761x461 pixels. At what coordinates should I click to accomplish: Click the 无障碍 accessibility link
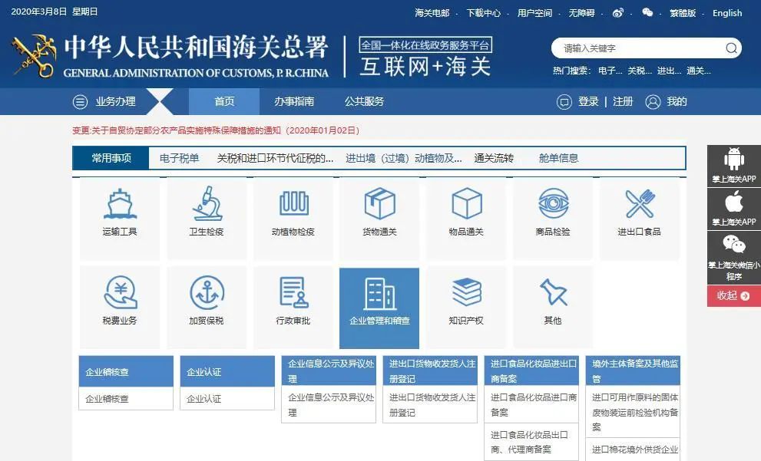pos(581,13)
